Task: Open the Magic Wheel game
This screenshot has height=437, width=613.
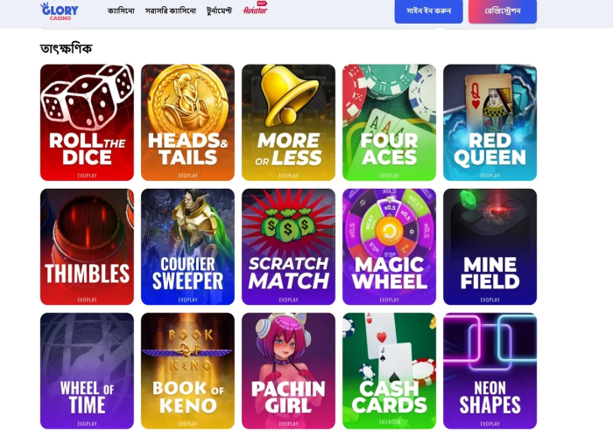Action: coord(390,246)
